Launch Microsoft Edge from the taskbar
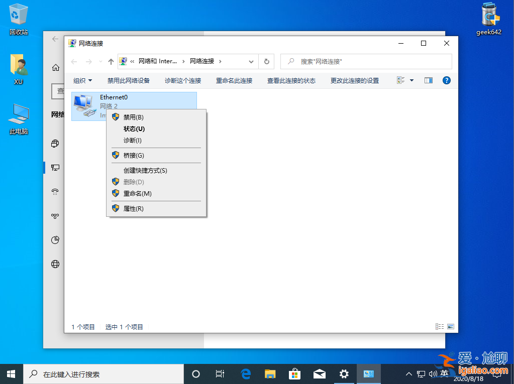Viewport: 514px width, 384px height. tap(245, 374)
